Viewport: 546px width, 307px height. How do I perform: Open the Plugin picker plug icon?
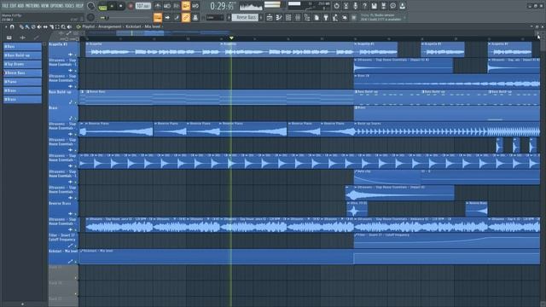coord(326,17)
